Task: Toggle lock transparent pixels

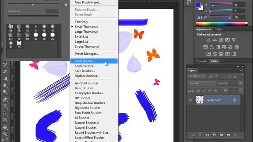Action: (x=198, y=91)
